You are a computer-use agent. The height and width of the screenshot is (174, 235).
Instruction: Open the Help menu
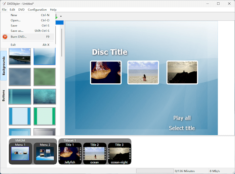[53, 10]
